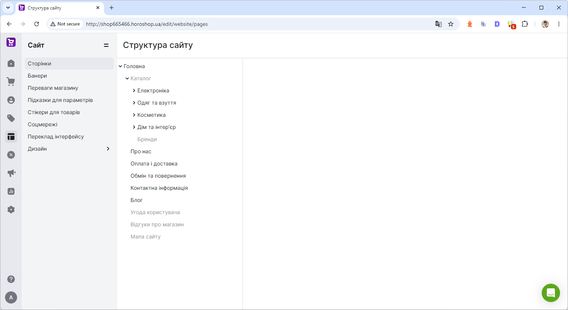The height and width of the screenshot is (310, 568).
Task: Select the Каталог page label
Action: click(x=140, y=78)
